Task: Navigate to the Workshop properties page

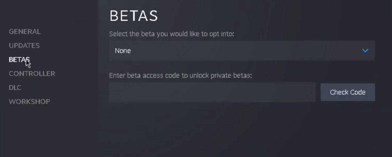Action: (x=29, y=102)
